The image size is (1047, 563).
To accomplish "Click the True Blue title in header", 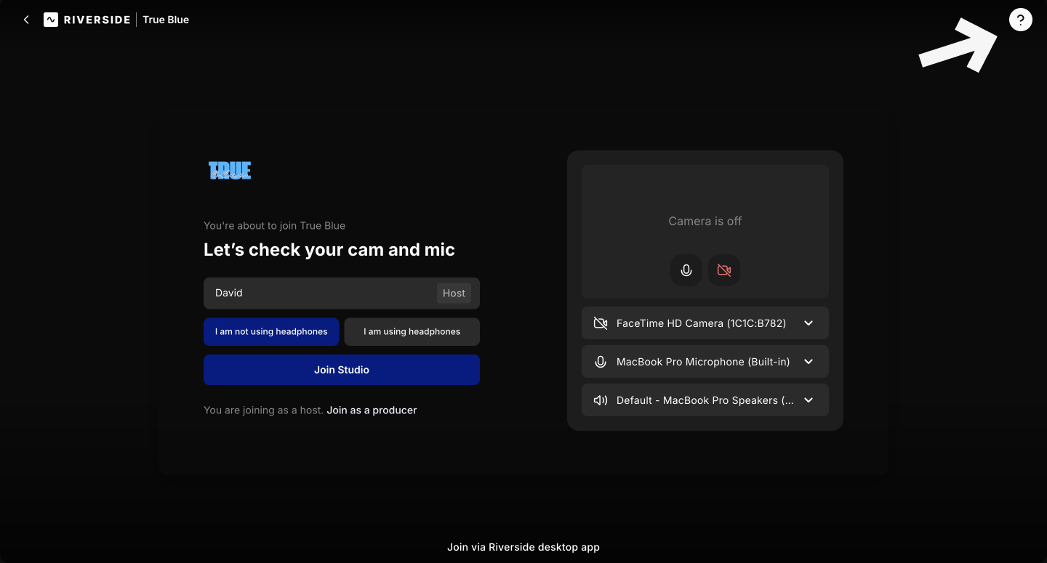I will click(166, 20).
